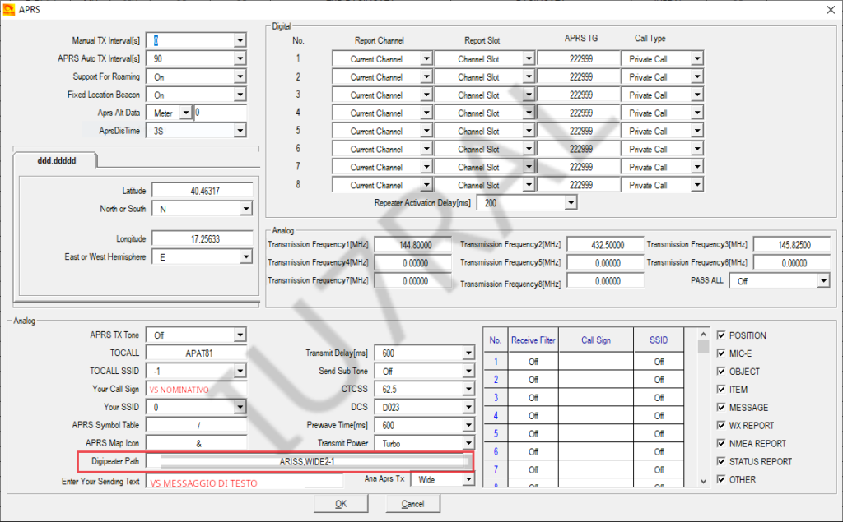
Task: Click the Enter Your Sending Text field
Action: click(x=244, y=483)
